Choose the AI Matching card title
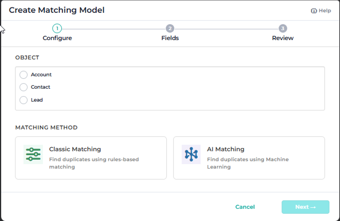Viewport: 340px width, 221px height. (226, 149)
